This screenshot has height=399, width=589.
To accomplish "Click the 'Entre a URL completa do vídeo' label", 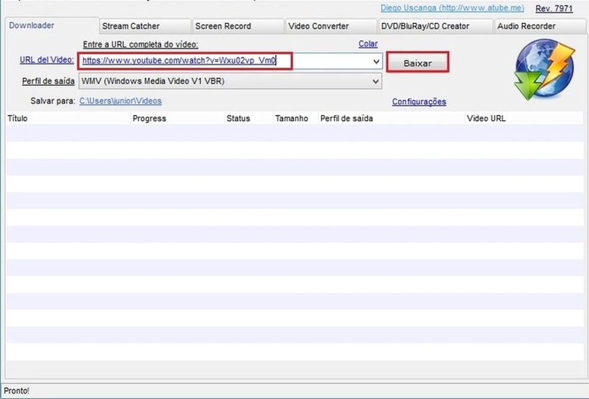I will click(141, 44).
